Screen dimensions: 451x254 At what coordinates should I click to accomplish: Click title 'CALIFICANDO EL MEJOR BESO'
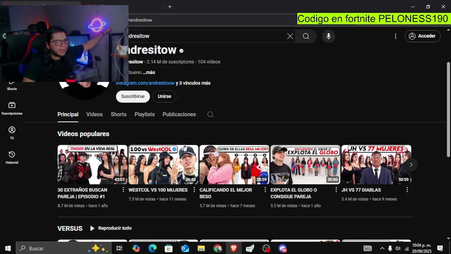(226, 193)
